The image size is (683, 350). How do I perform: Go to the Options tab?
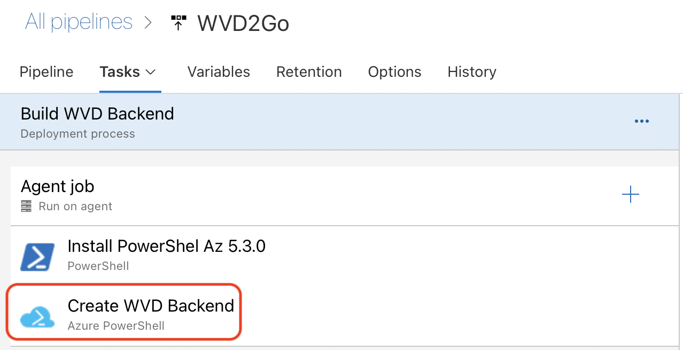tap(394, 72)
